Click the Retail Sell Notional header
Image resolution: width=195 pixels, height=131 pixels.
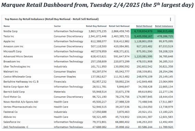point(119,26)
